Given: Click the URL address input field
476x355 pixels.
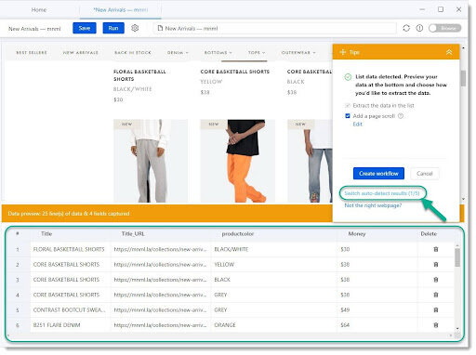Looking at the screenshot, I should [275, 29].
